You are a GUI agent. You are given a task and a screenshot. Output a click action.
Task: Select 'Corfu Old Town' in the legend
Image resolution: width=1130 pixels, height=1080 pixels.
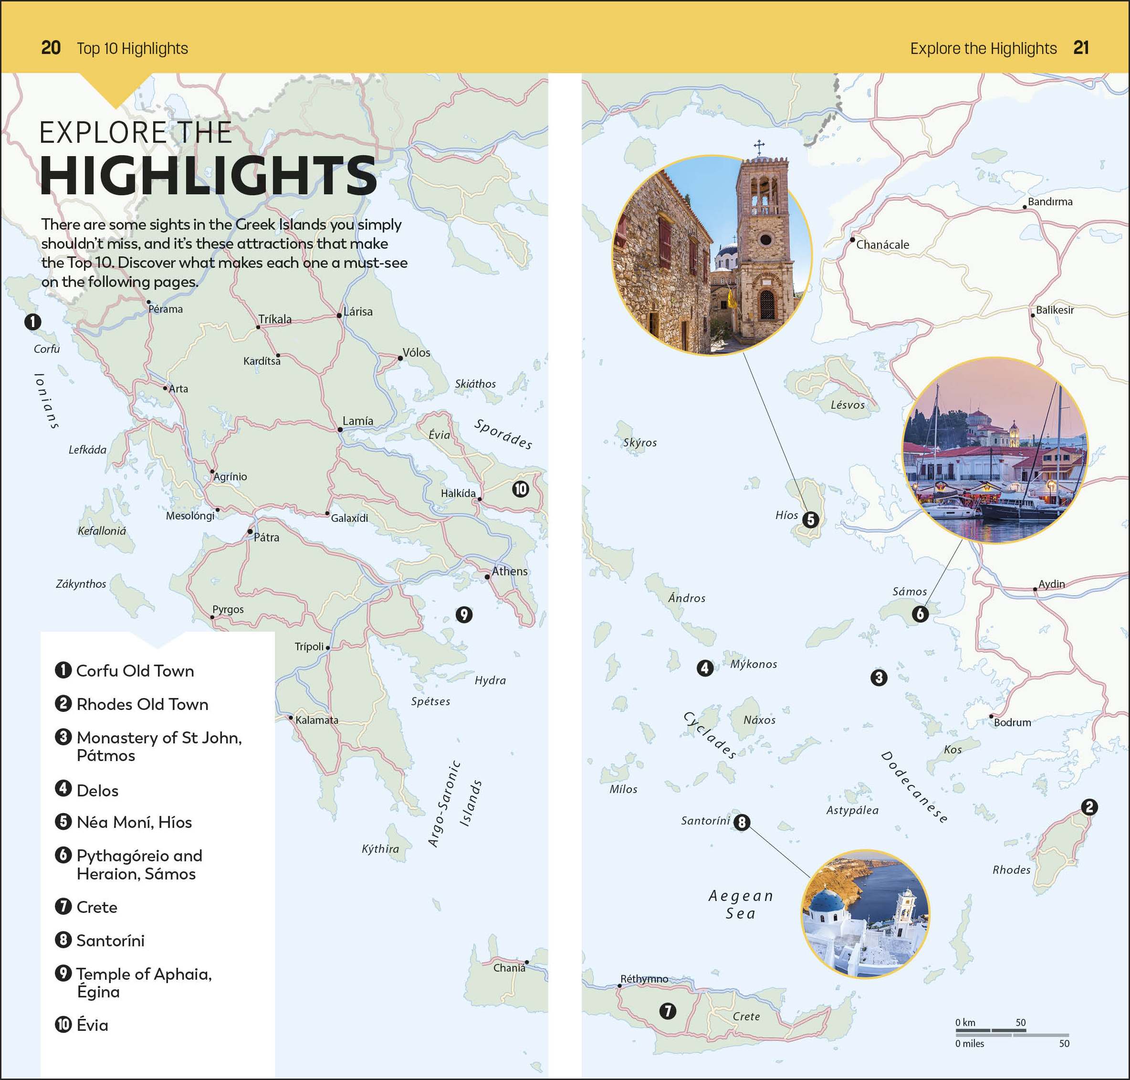[x=135, y=671]
